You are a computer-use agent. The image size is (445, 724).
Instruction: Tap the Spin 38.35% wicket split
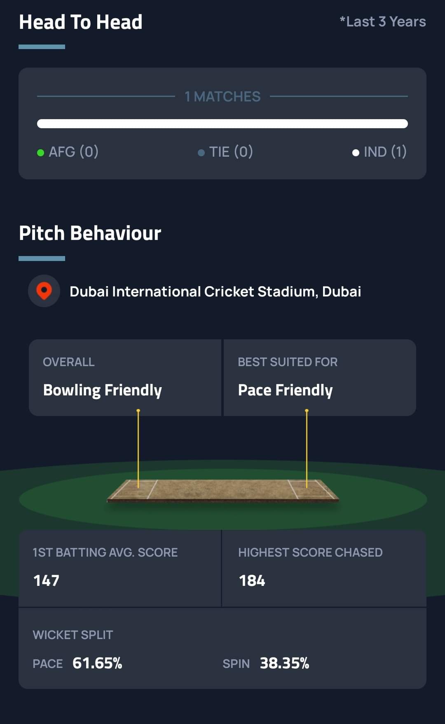coord(266,663)
